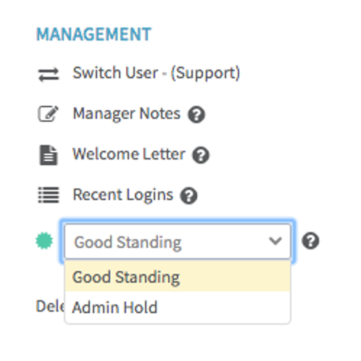361x361 pixels.
Task: Open help for Welcome Letter
Action: (201, 155)
